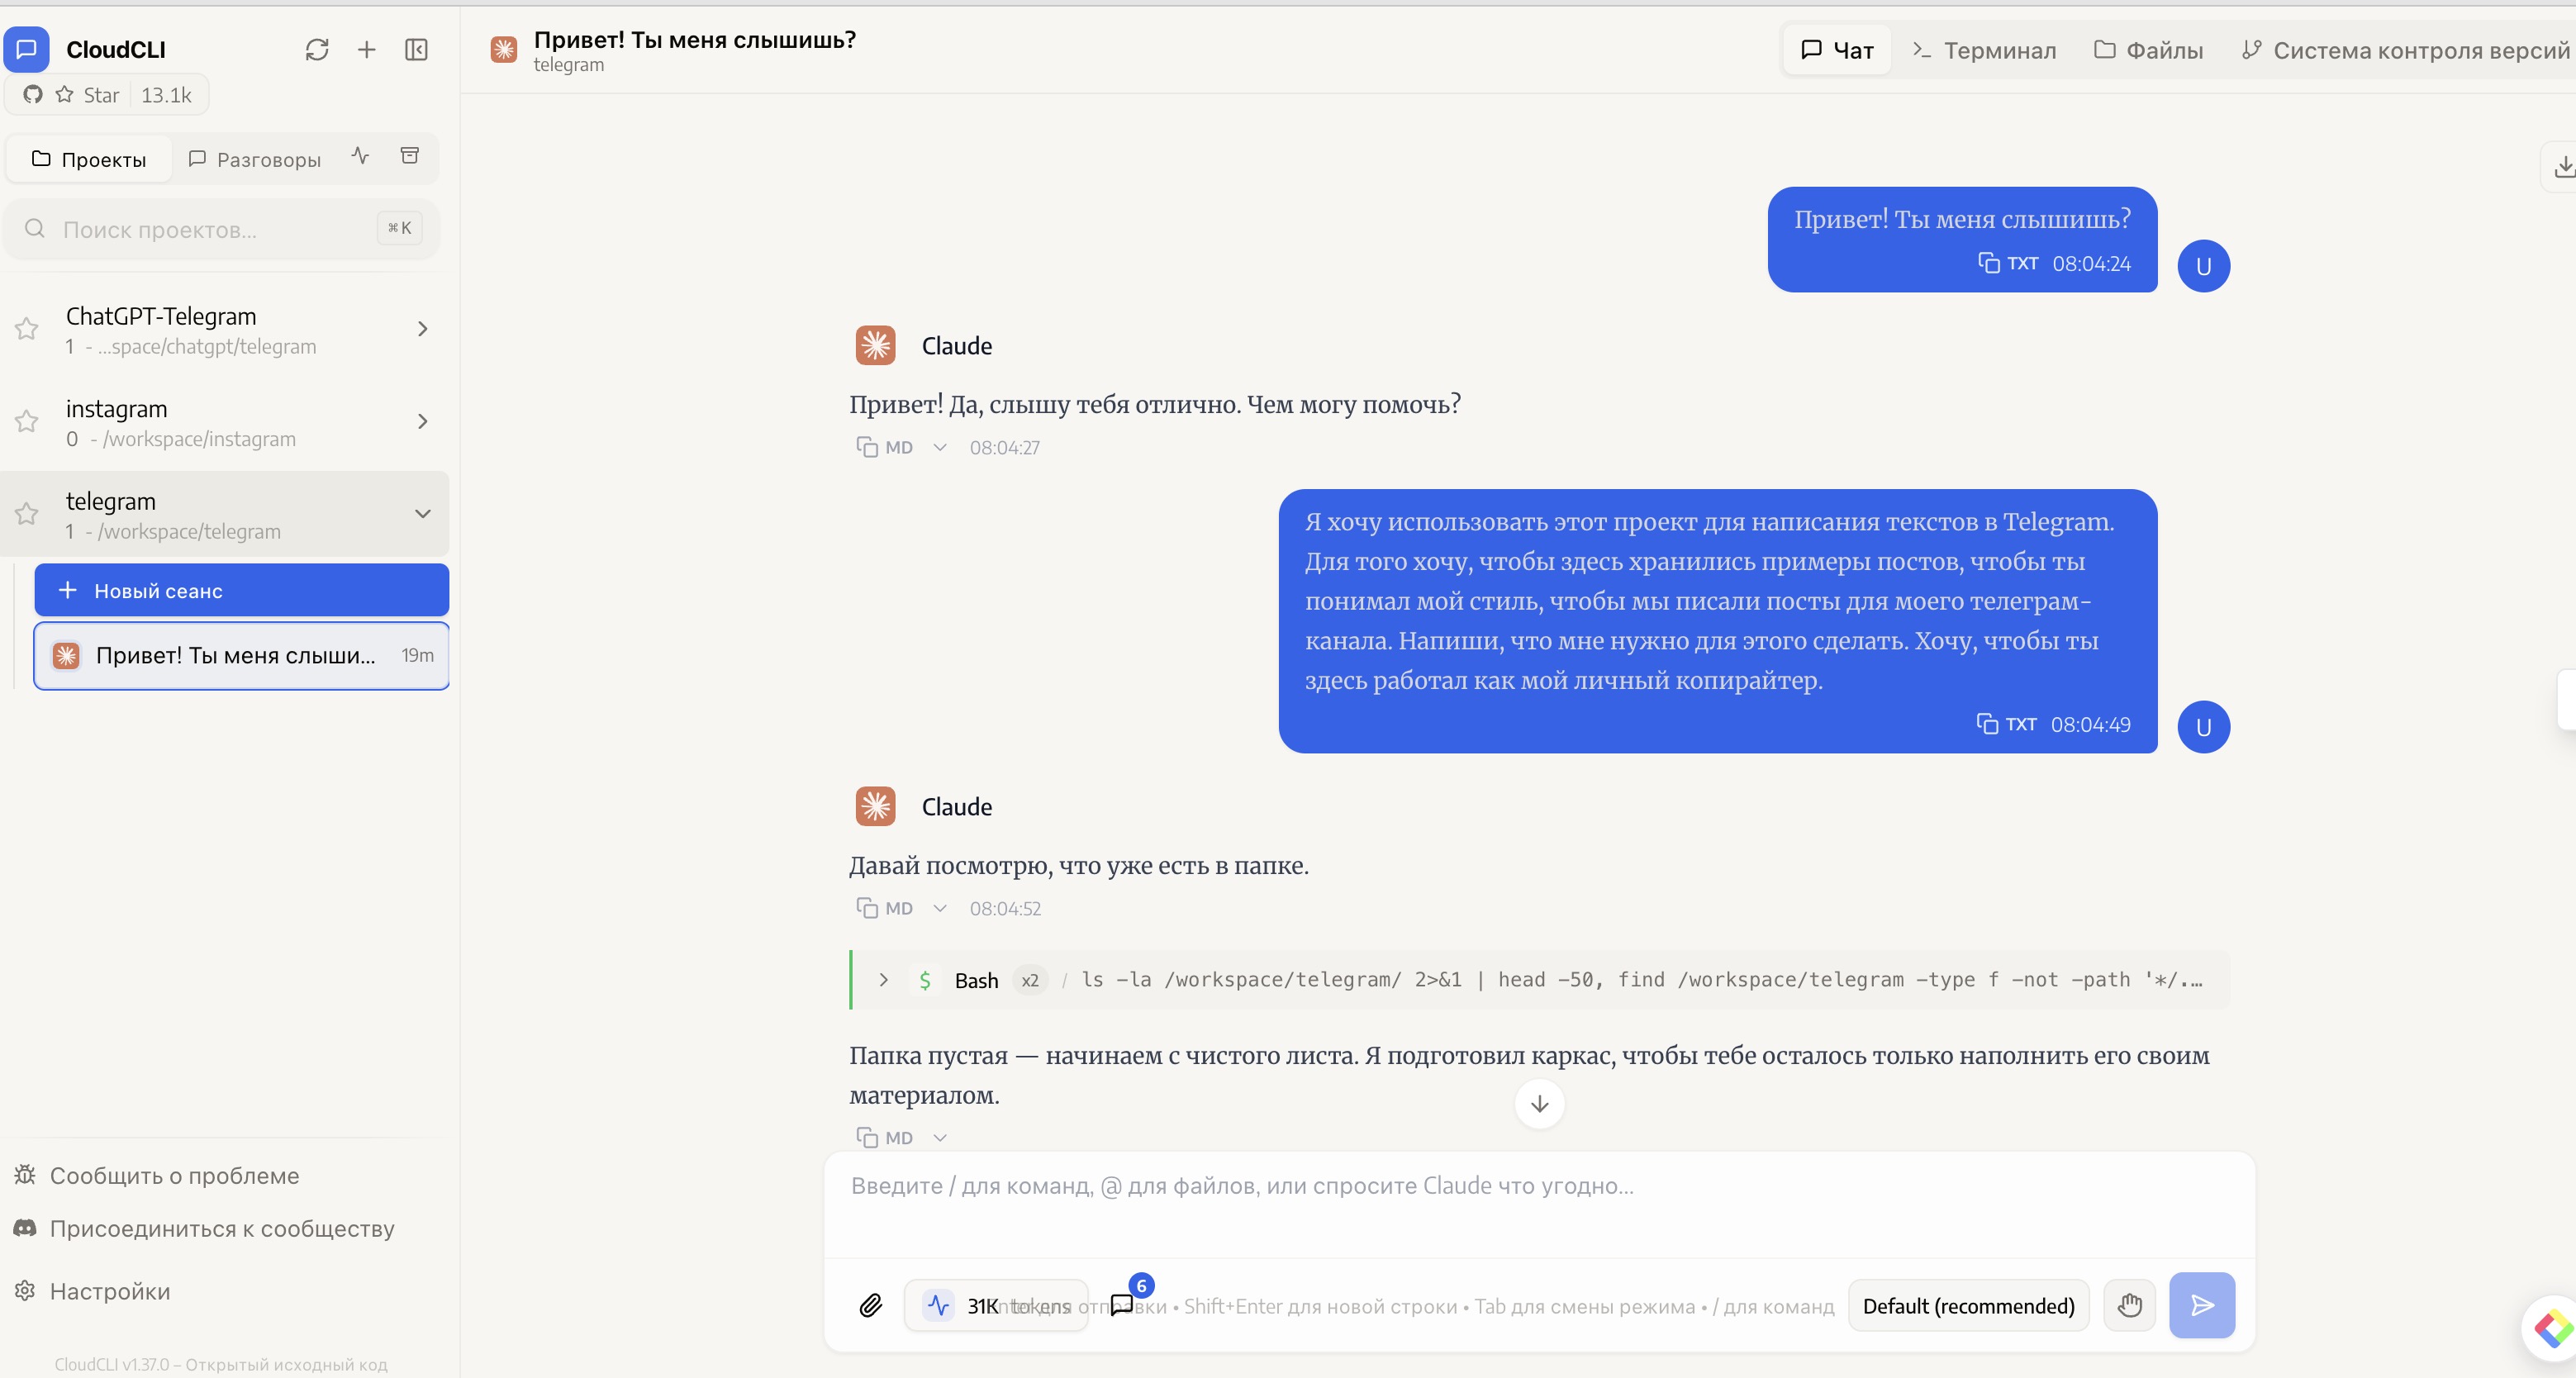The image size is (2576, 1378).
Task: Open copy format dropdown for 08:04:52 reply
Action: coord(940,908)
